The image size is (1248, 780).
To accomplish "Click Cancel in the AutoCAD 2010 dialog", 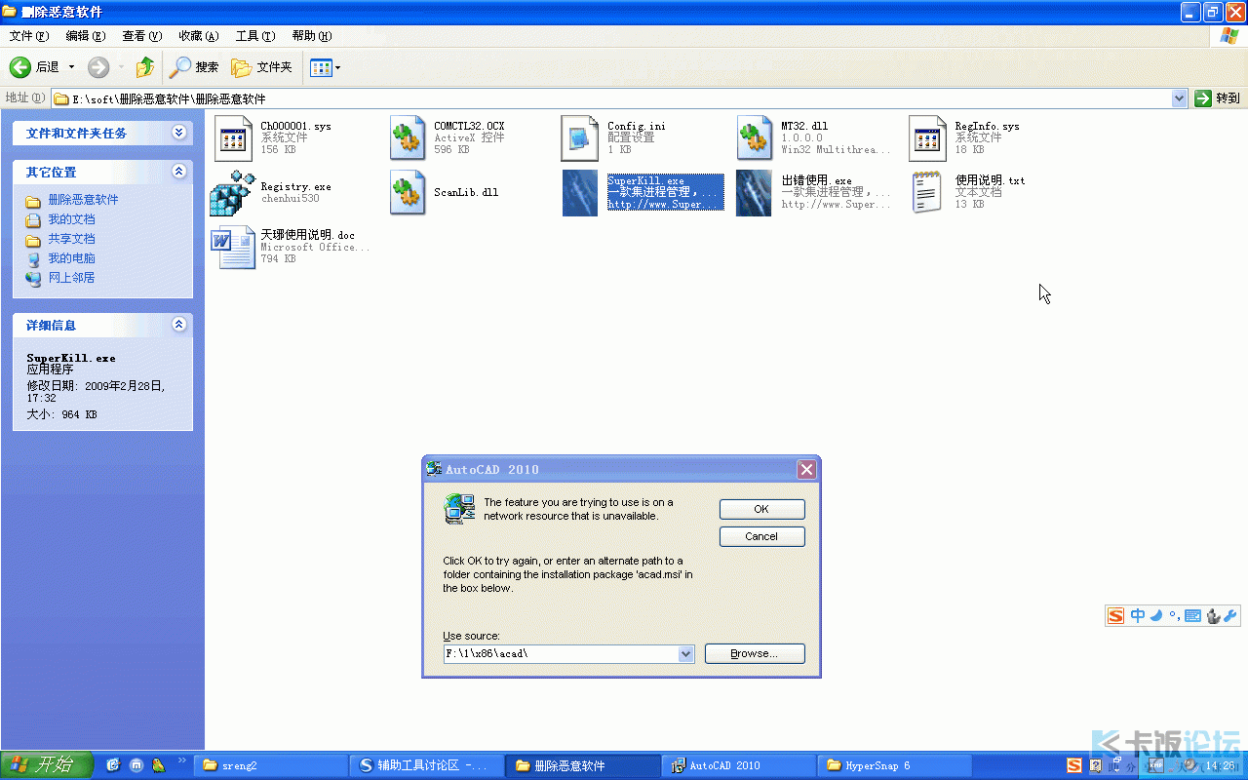I will point(761,536).
